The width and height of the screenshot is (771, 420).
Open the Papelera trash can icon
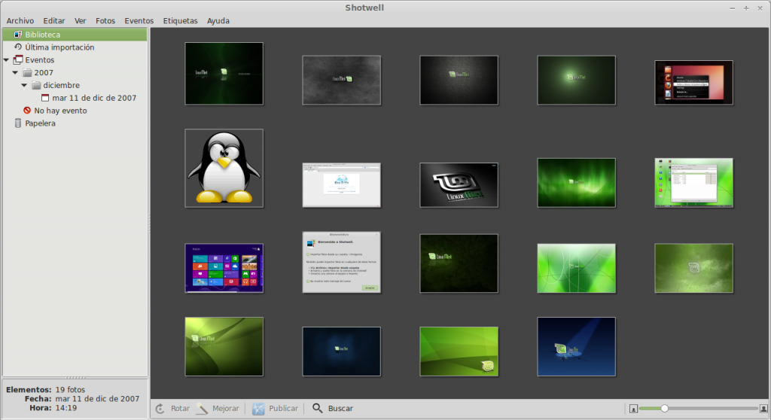pyautogui.click(x=18, y=123)
